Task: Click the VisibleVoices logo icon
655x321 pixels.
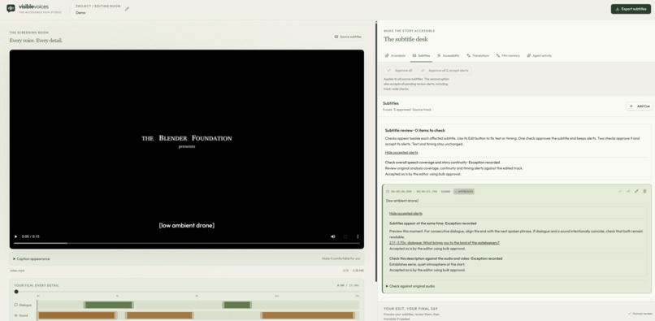Action: 11,8
